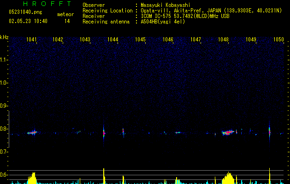
Task: Click the ICOM IC-575 53.7492 MHz USB text
Action: 185,16
